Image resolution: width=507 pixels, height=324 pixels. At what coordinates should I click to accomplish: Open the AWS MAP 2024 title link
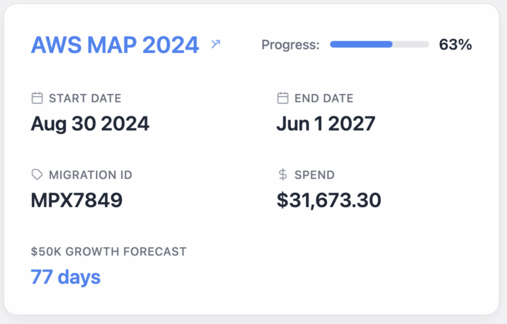(x=115, y=45)
